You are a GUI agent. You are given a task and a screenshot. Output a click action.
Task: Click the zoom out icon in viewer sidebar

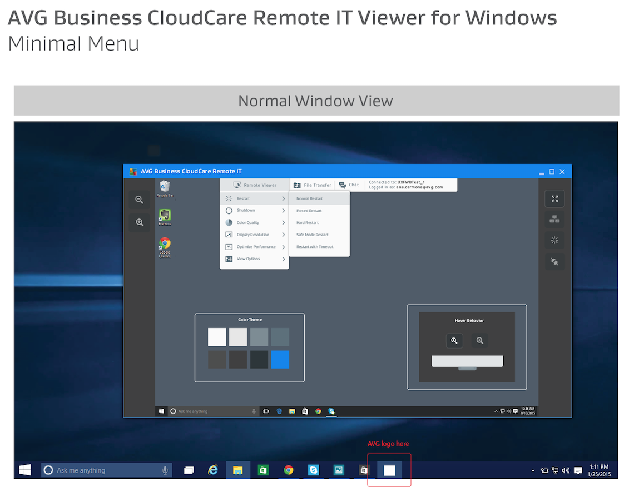click(x=140, y=200)
